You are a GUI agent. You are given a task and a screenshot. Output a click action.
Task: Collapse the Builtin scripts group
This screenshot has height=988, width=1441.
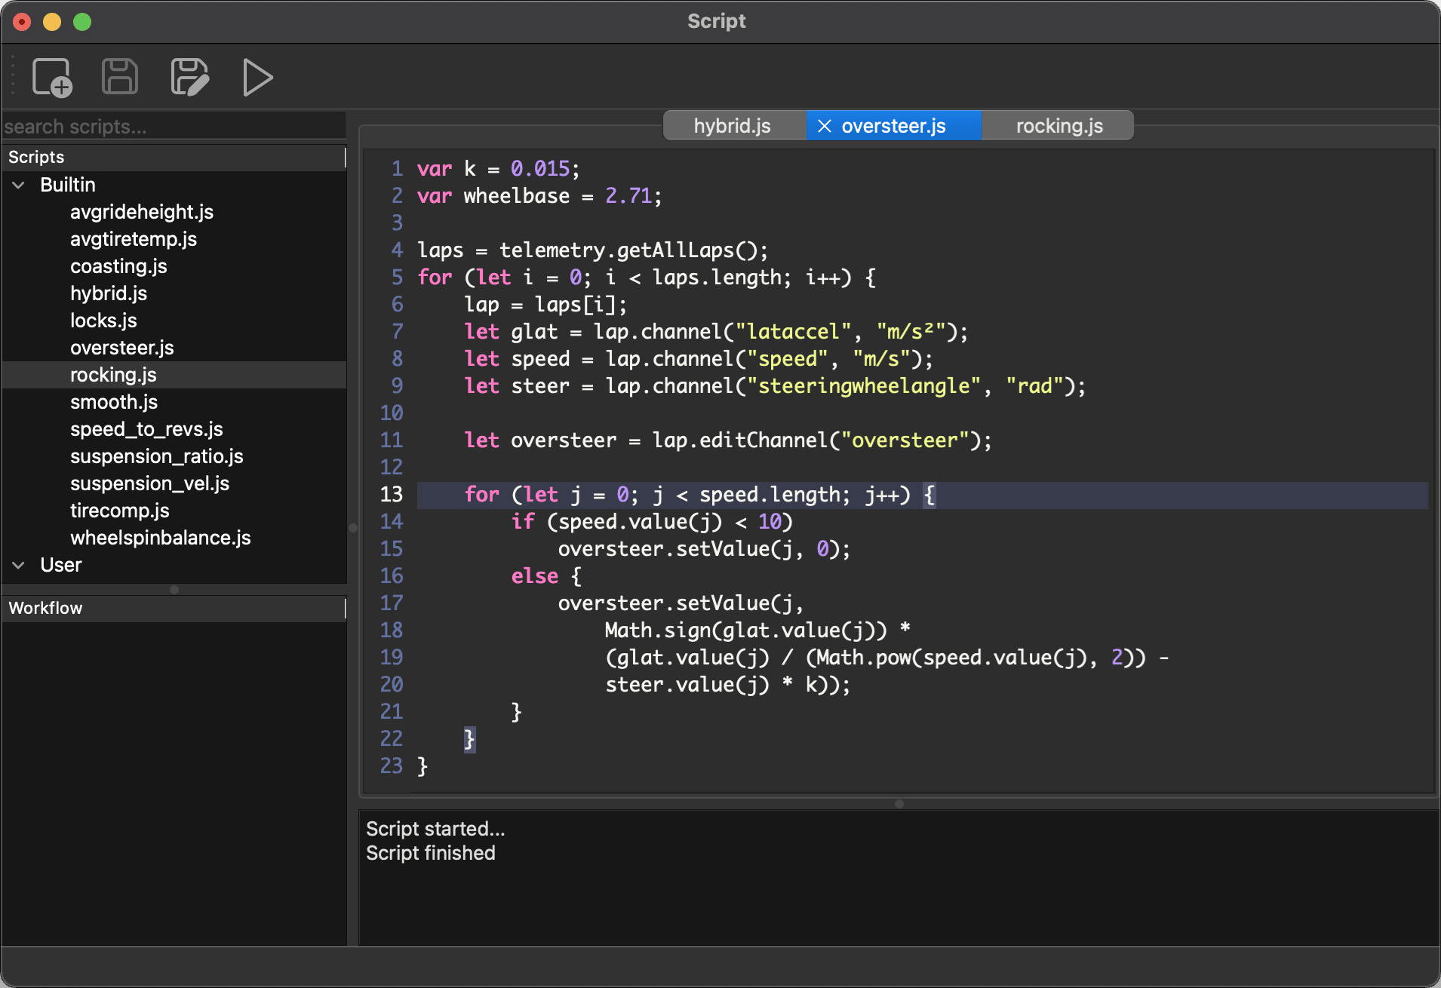18,185
